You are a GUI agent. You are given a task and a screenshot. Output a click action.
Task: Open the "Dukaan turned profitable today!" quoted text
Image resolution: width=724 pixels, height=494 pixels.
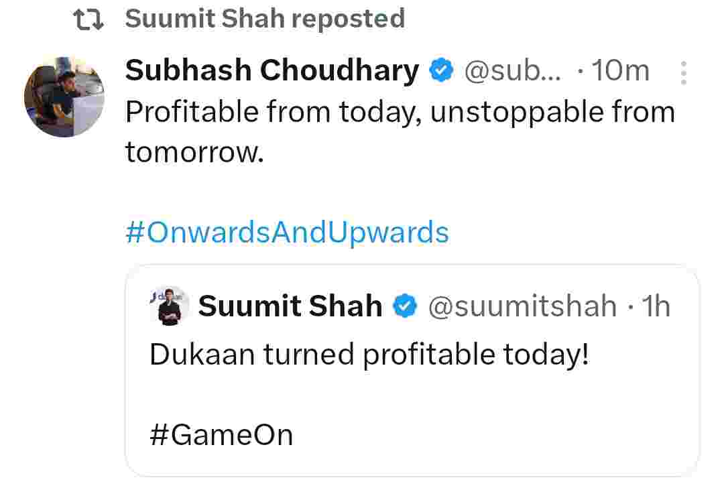click(369, 355)
